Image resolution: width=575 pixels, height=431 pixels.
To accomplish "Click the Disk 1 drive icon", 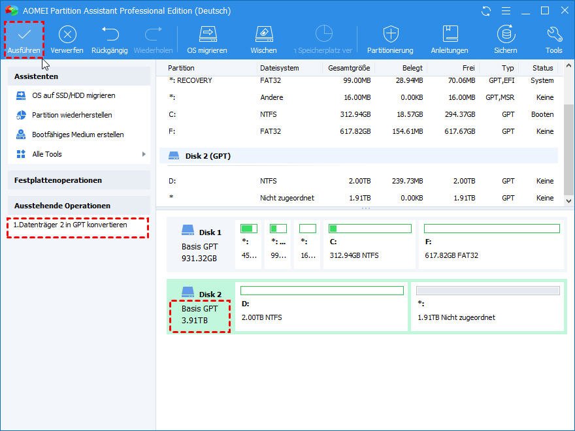I will coord(188,230).
